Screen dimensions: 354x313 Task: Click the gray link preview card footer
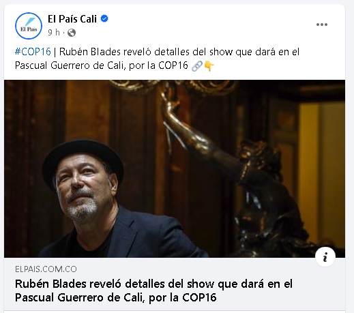point(175,284)
